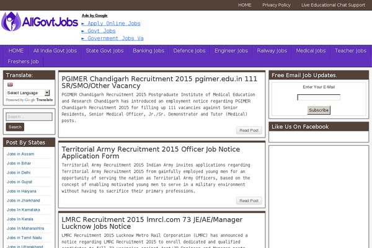Click the Google Translate powered-by link
Screen dimensions: 372x248
click(38, 100)
